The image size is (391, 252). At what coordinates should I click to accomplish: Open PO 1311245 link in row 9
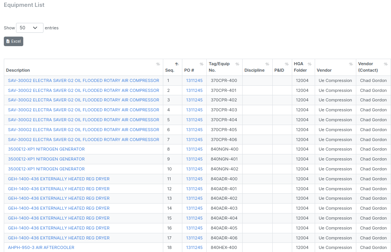194,159
